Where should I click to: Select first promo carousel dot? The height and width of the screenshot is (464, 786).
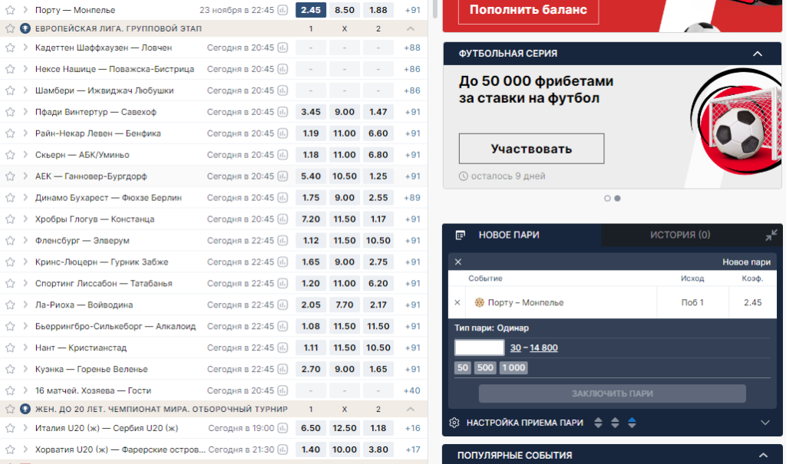pos(607,199)
